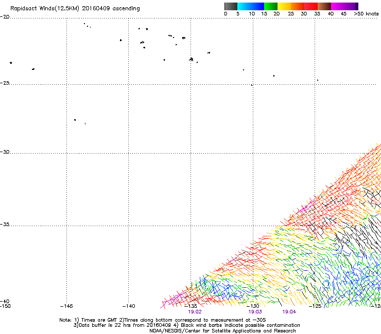Screen dimensions: 381x334
Task: Click the magenta 40-45 knots color segment
Action: click(338, 6)
